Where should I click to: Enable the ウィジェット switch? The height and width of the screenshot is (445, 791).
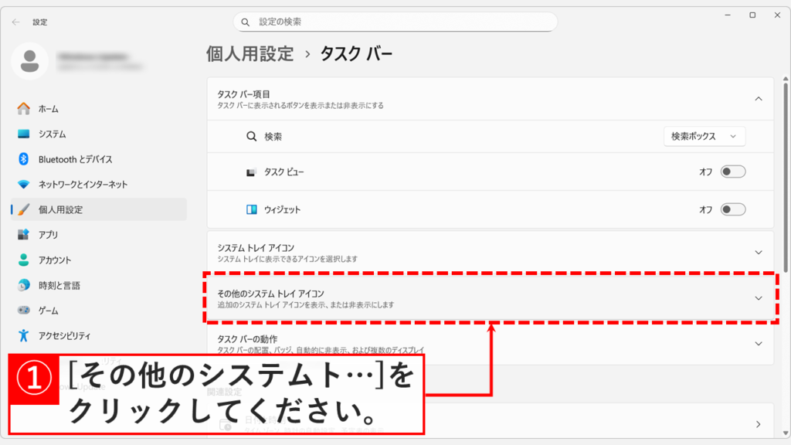pyautogui.click(x=732, y=209)
